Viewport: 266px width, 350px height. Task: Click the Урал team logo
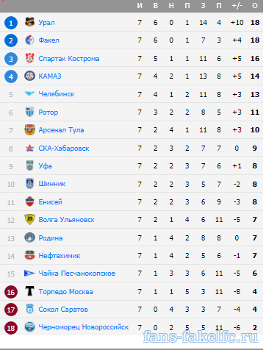[x=29, y=22]
